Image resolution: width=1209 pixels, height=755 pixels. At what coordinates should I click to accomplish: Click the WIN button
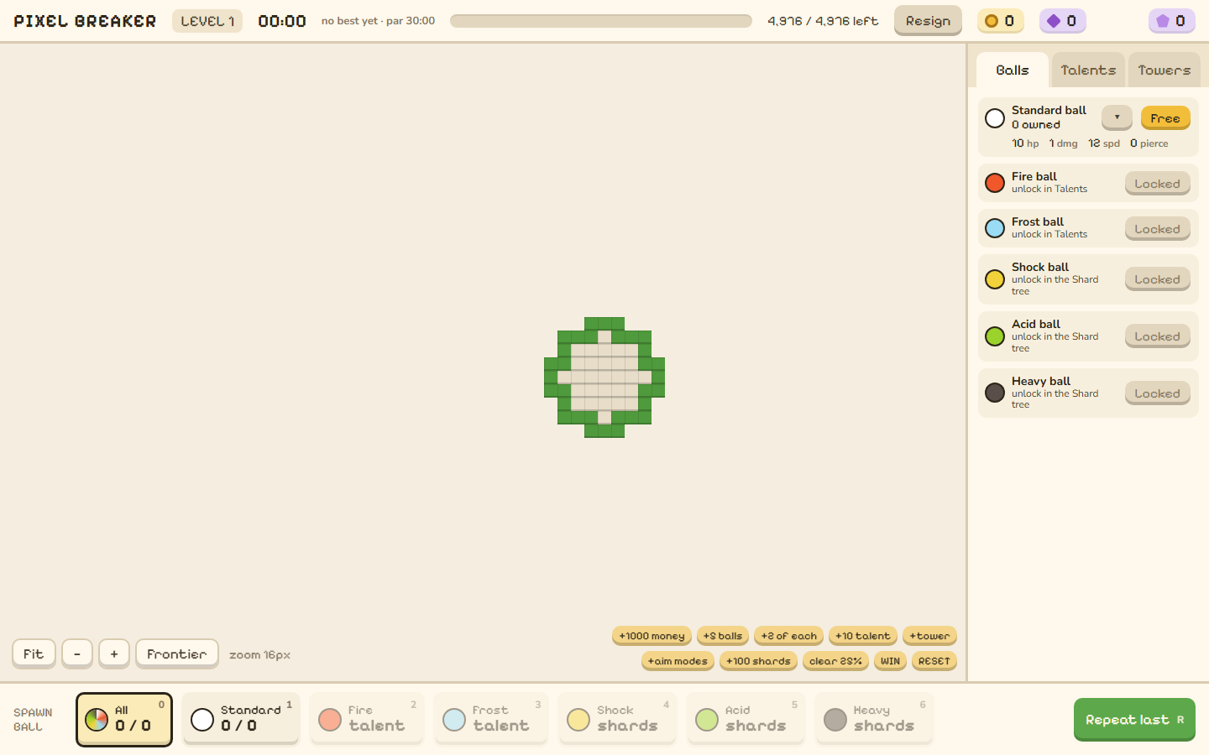890,661
